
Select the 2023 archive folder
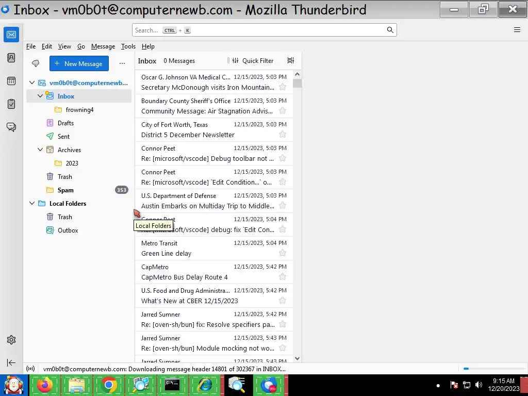point(79,163)
